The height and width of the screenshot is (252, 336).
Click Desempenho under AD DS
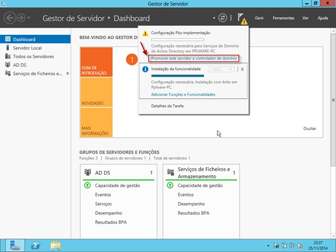click(109, 213)
